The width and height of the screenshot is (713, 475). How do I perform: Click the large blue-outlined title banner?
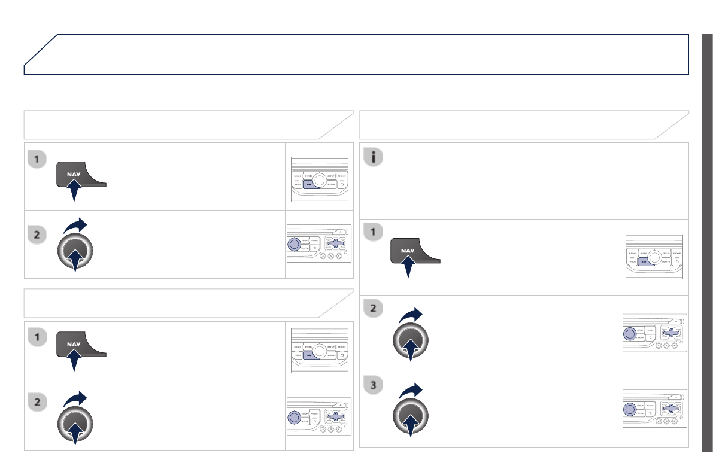coord(356,54)
